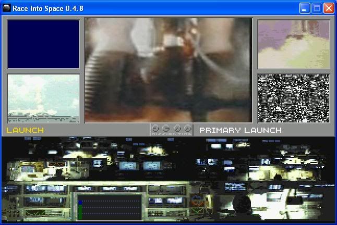Select the cloudy sky launch monitor

click(x=43, y=98)
